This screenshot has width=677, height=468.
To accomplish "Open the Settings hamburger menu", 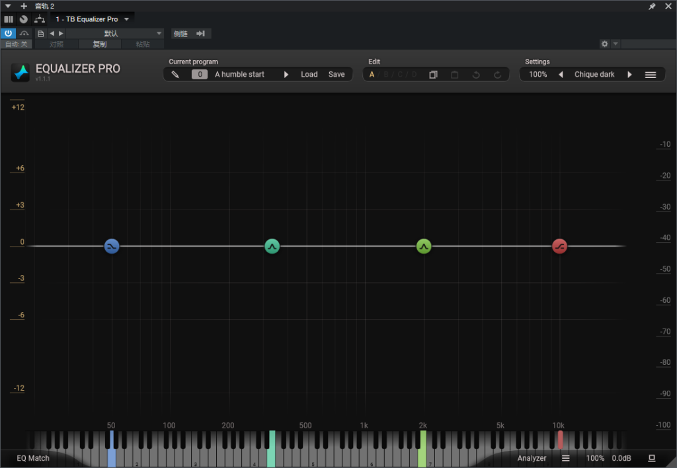I will (x=651, y=75).
